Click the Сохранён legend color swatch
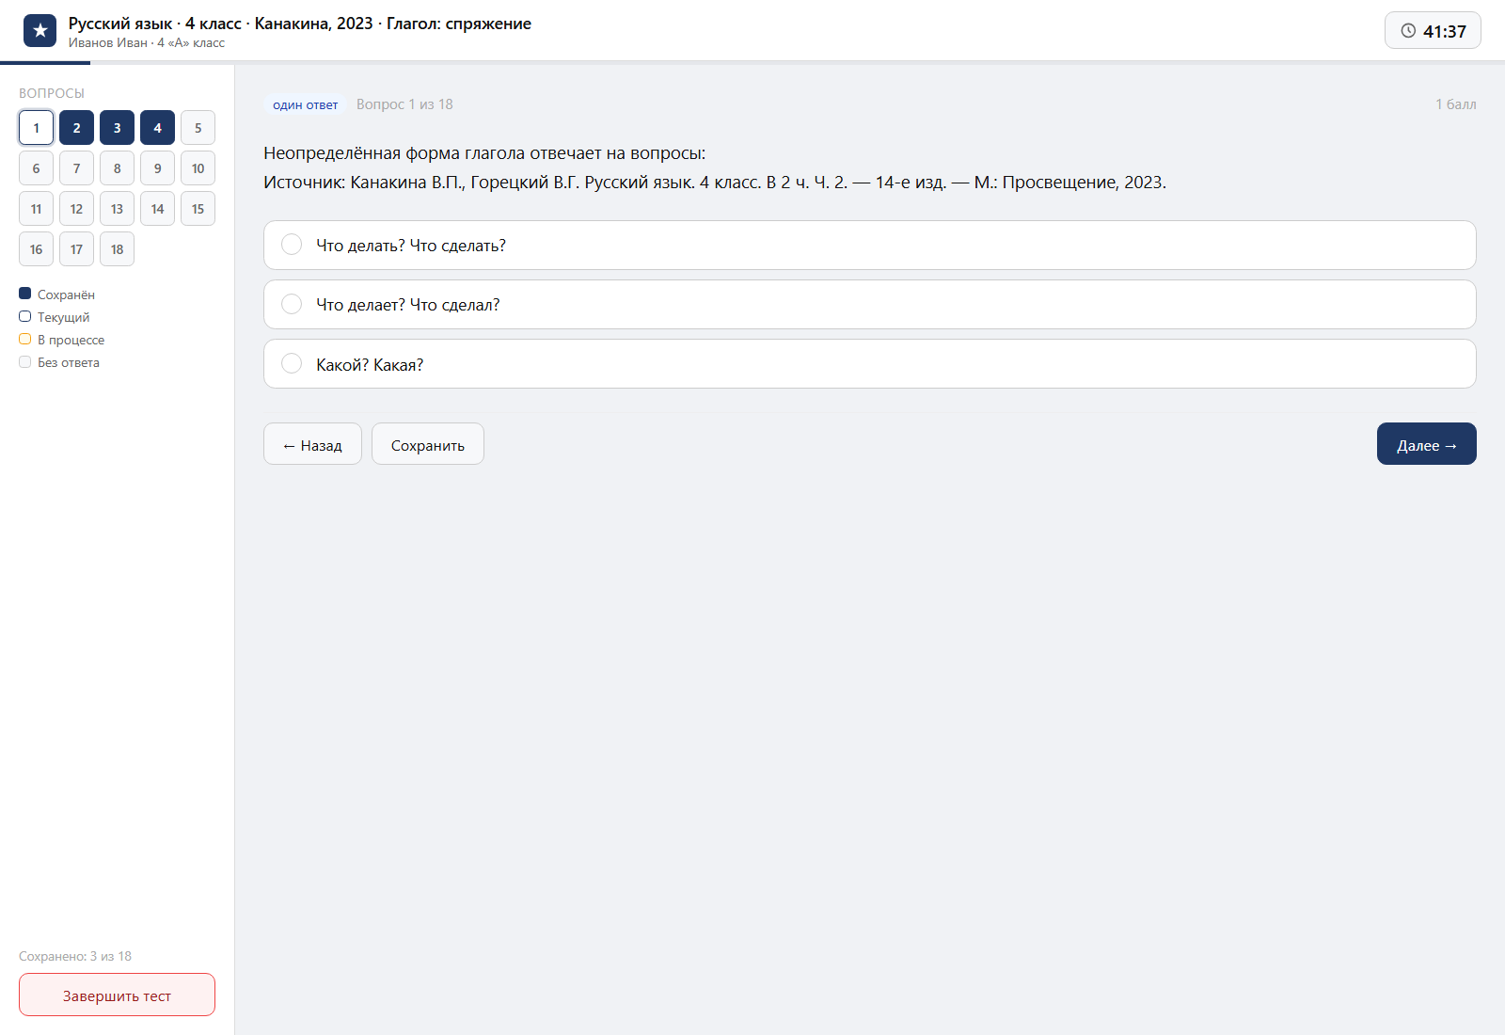1505x1035 pixels. point(25,294)
